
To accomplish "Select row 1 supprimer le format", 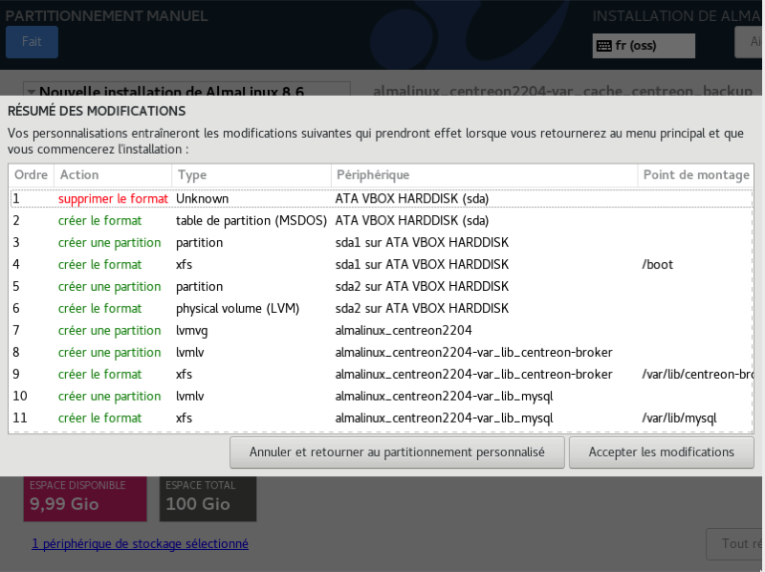I will tap(381, 199).
